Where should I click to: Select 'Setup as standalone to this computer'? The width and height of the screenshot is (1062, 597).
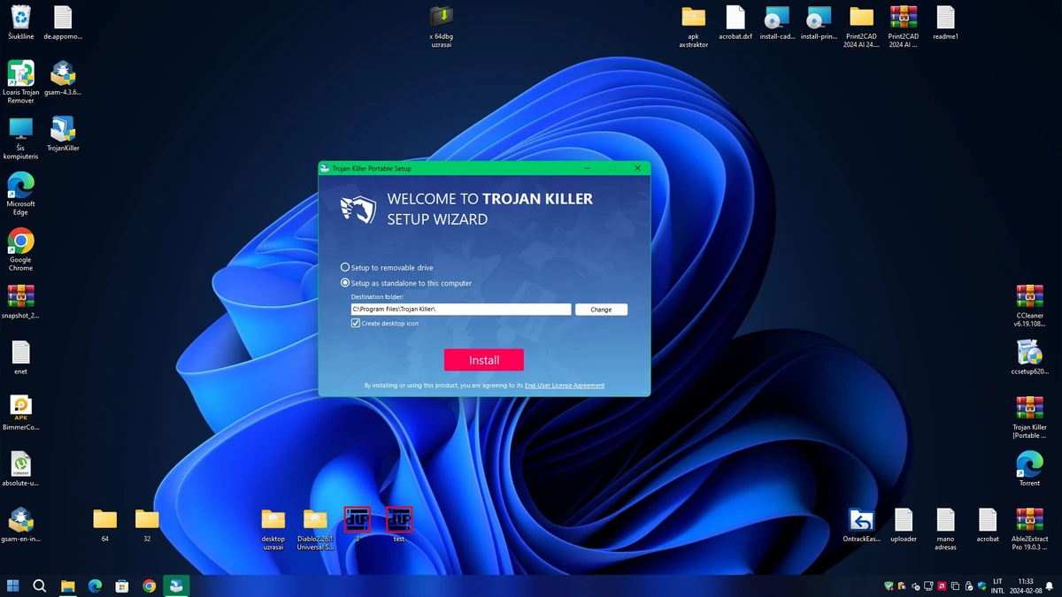click(406, 283)
